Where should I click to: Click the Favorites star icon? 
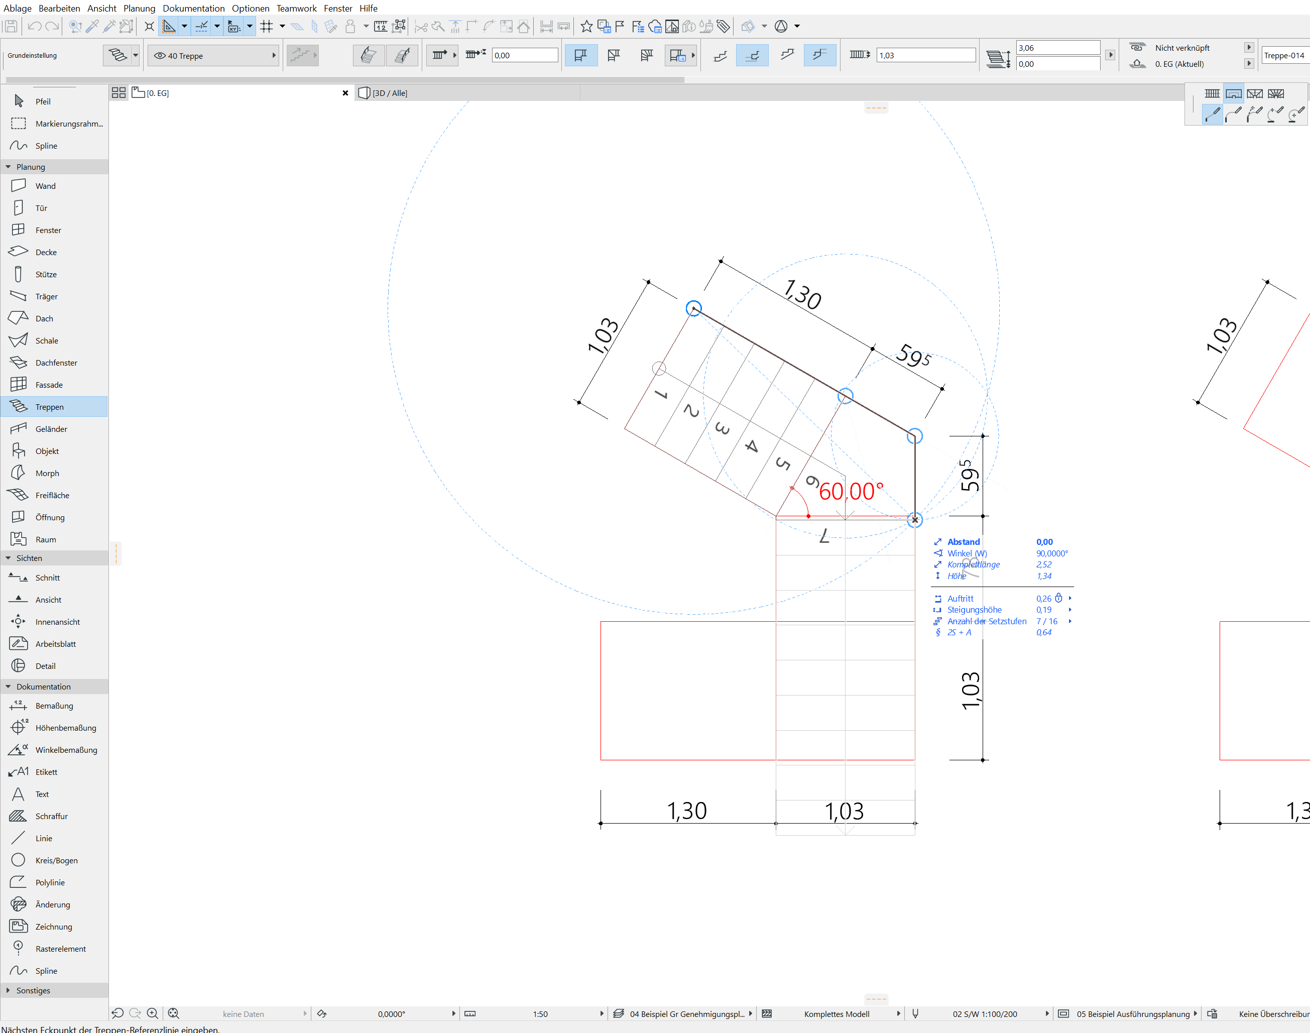click(x=586, y=26)
